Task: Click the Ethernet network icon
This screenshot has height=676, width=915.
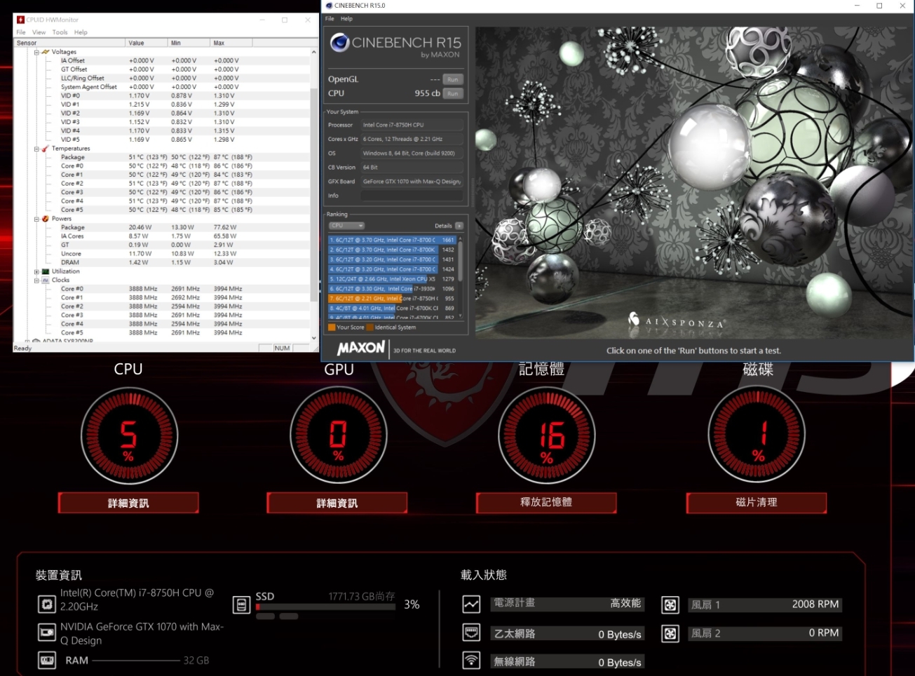Action: tap(471, 633)
